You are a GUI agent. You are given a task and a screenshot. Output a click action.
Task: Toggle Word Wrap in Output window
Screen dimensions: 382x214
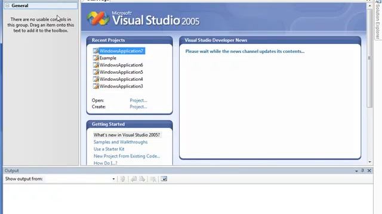[x=164, y=179]
